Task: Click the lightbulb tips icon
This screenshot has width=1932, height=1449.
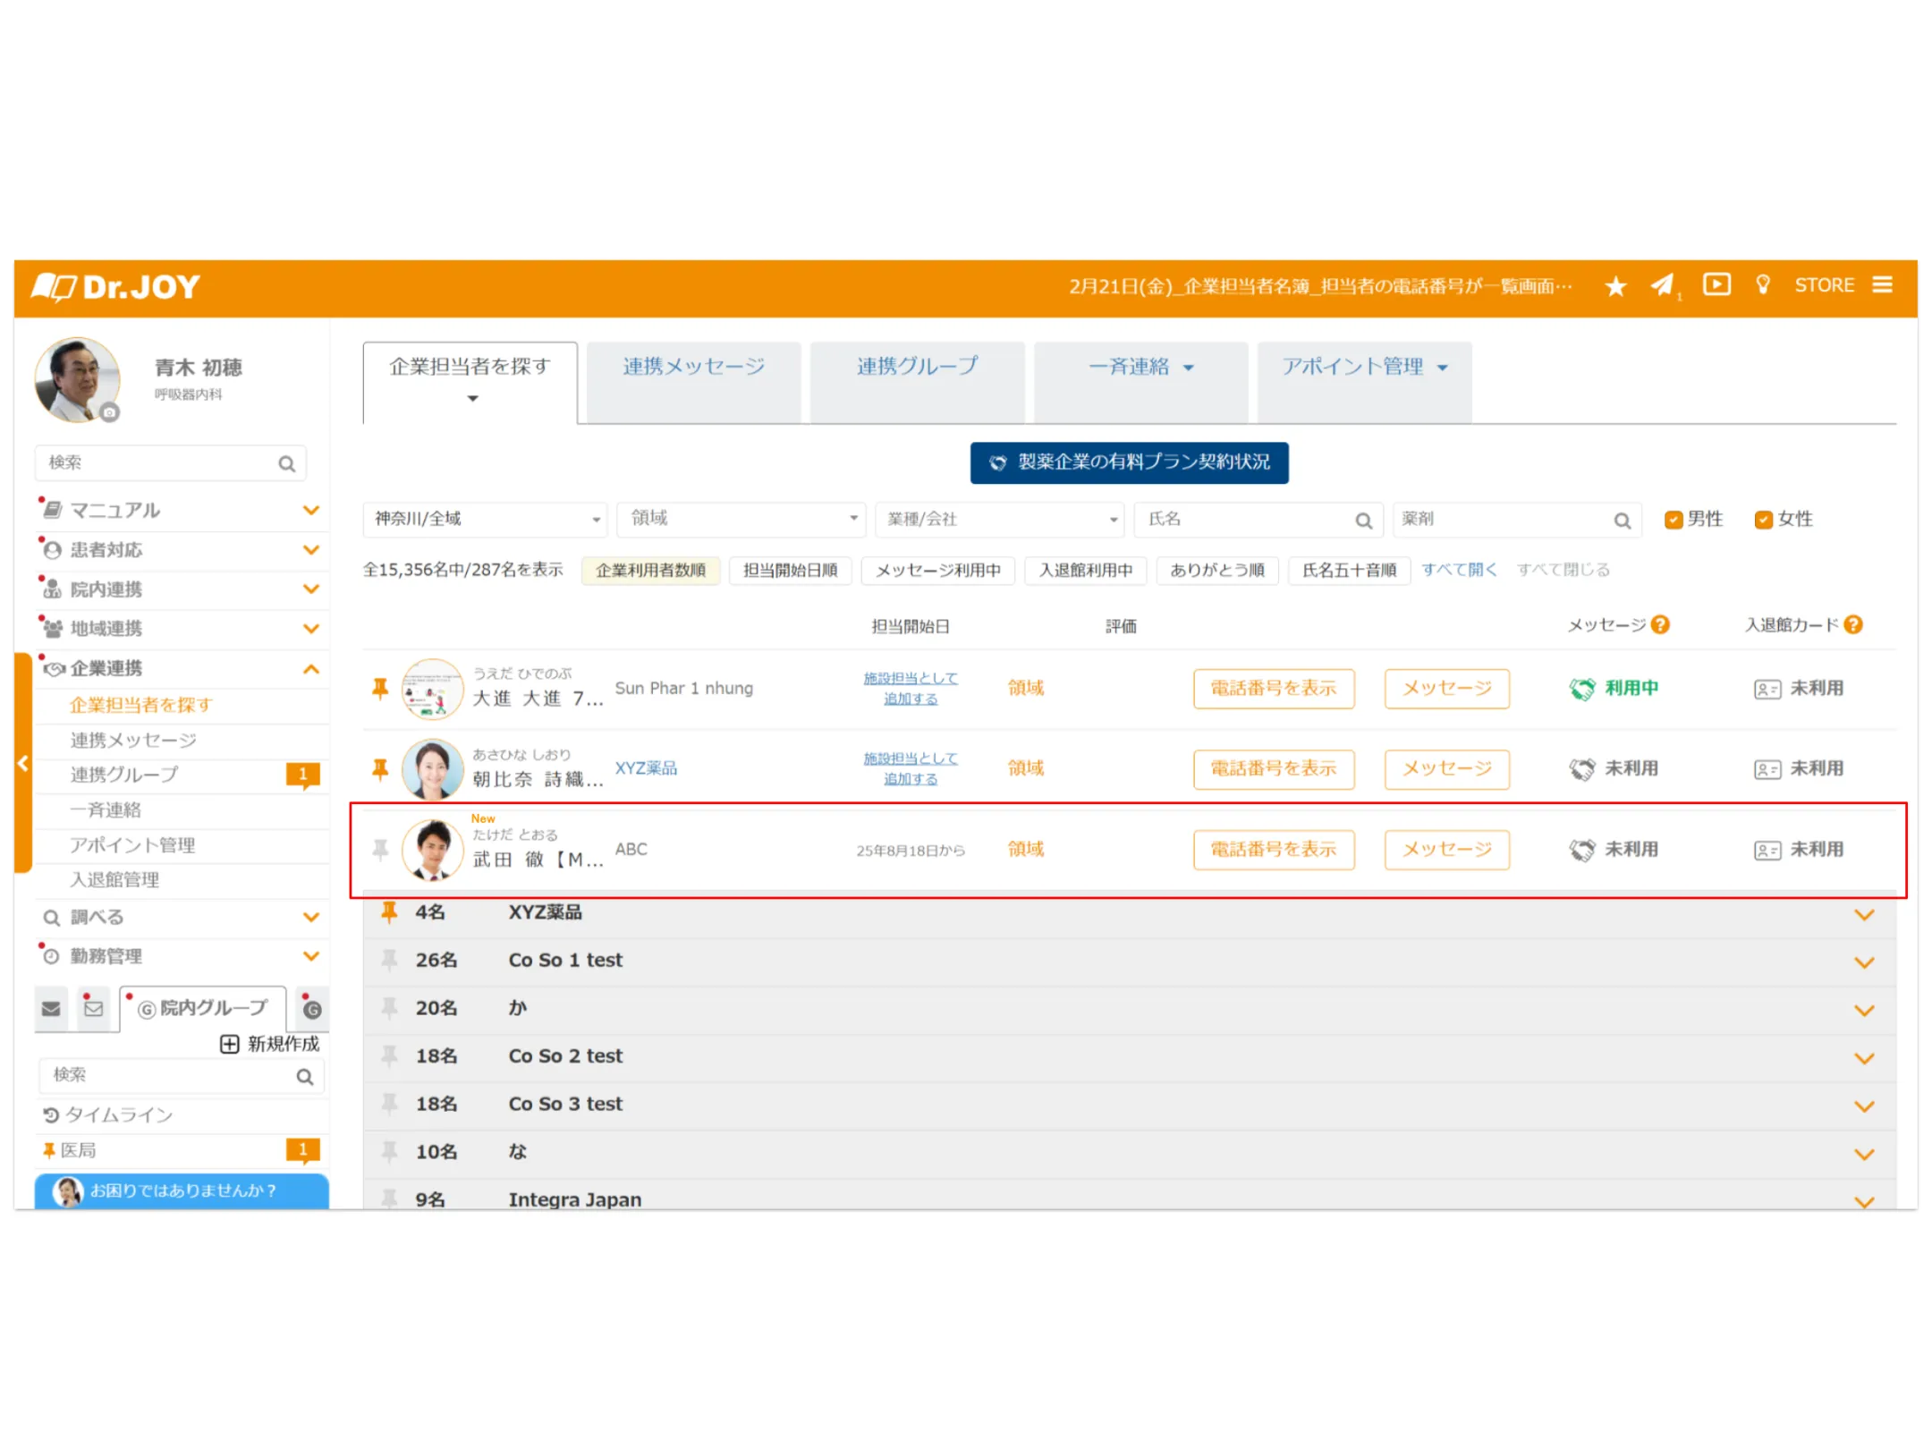Action: [1762, 284]
